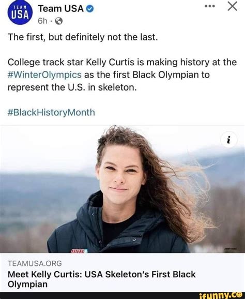Open the three-dot post options menu
This screenshot has width=245, height=299.
210,6
